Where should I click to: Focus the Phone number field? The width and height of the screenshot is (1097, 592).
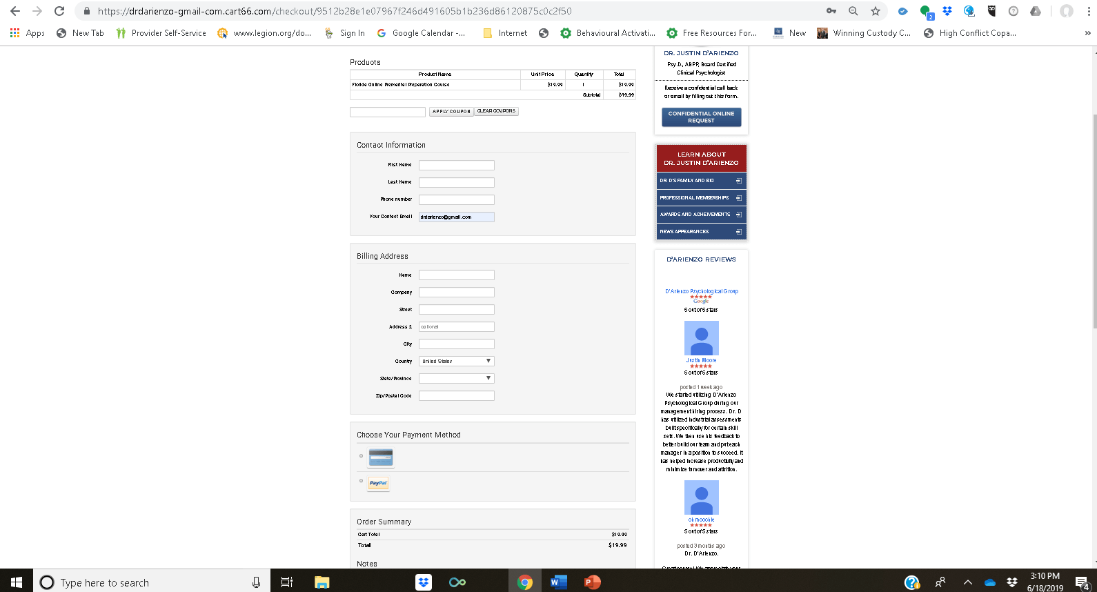[457, 199]
